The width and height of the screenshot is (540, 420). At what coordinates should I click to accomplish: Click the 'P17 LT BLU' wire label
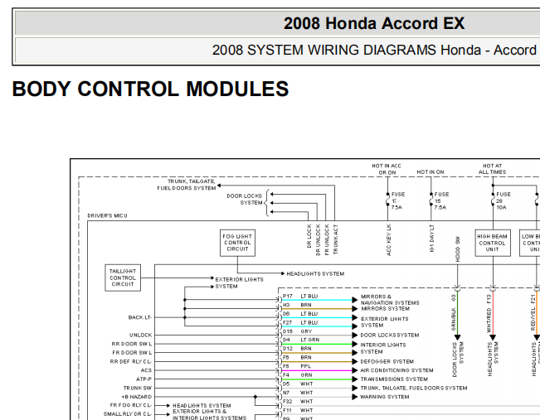click(300, 297)
